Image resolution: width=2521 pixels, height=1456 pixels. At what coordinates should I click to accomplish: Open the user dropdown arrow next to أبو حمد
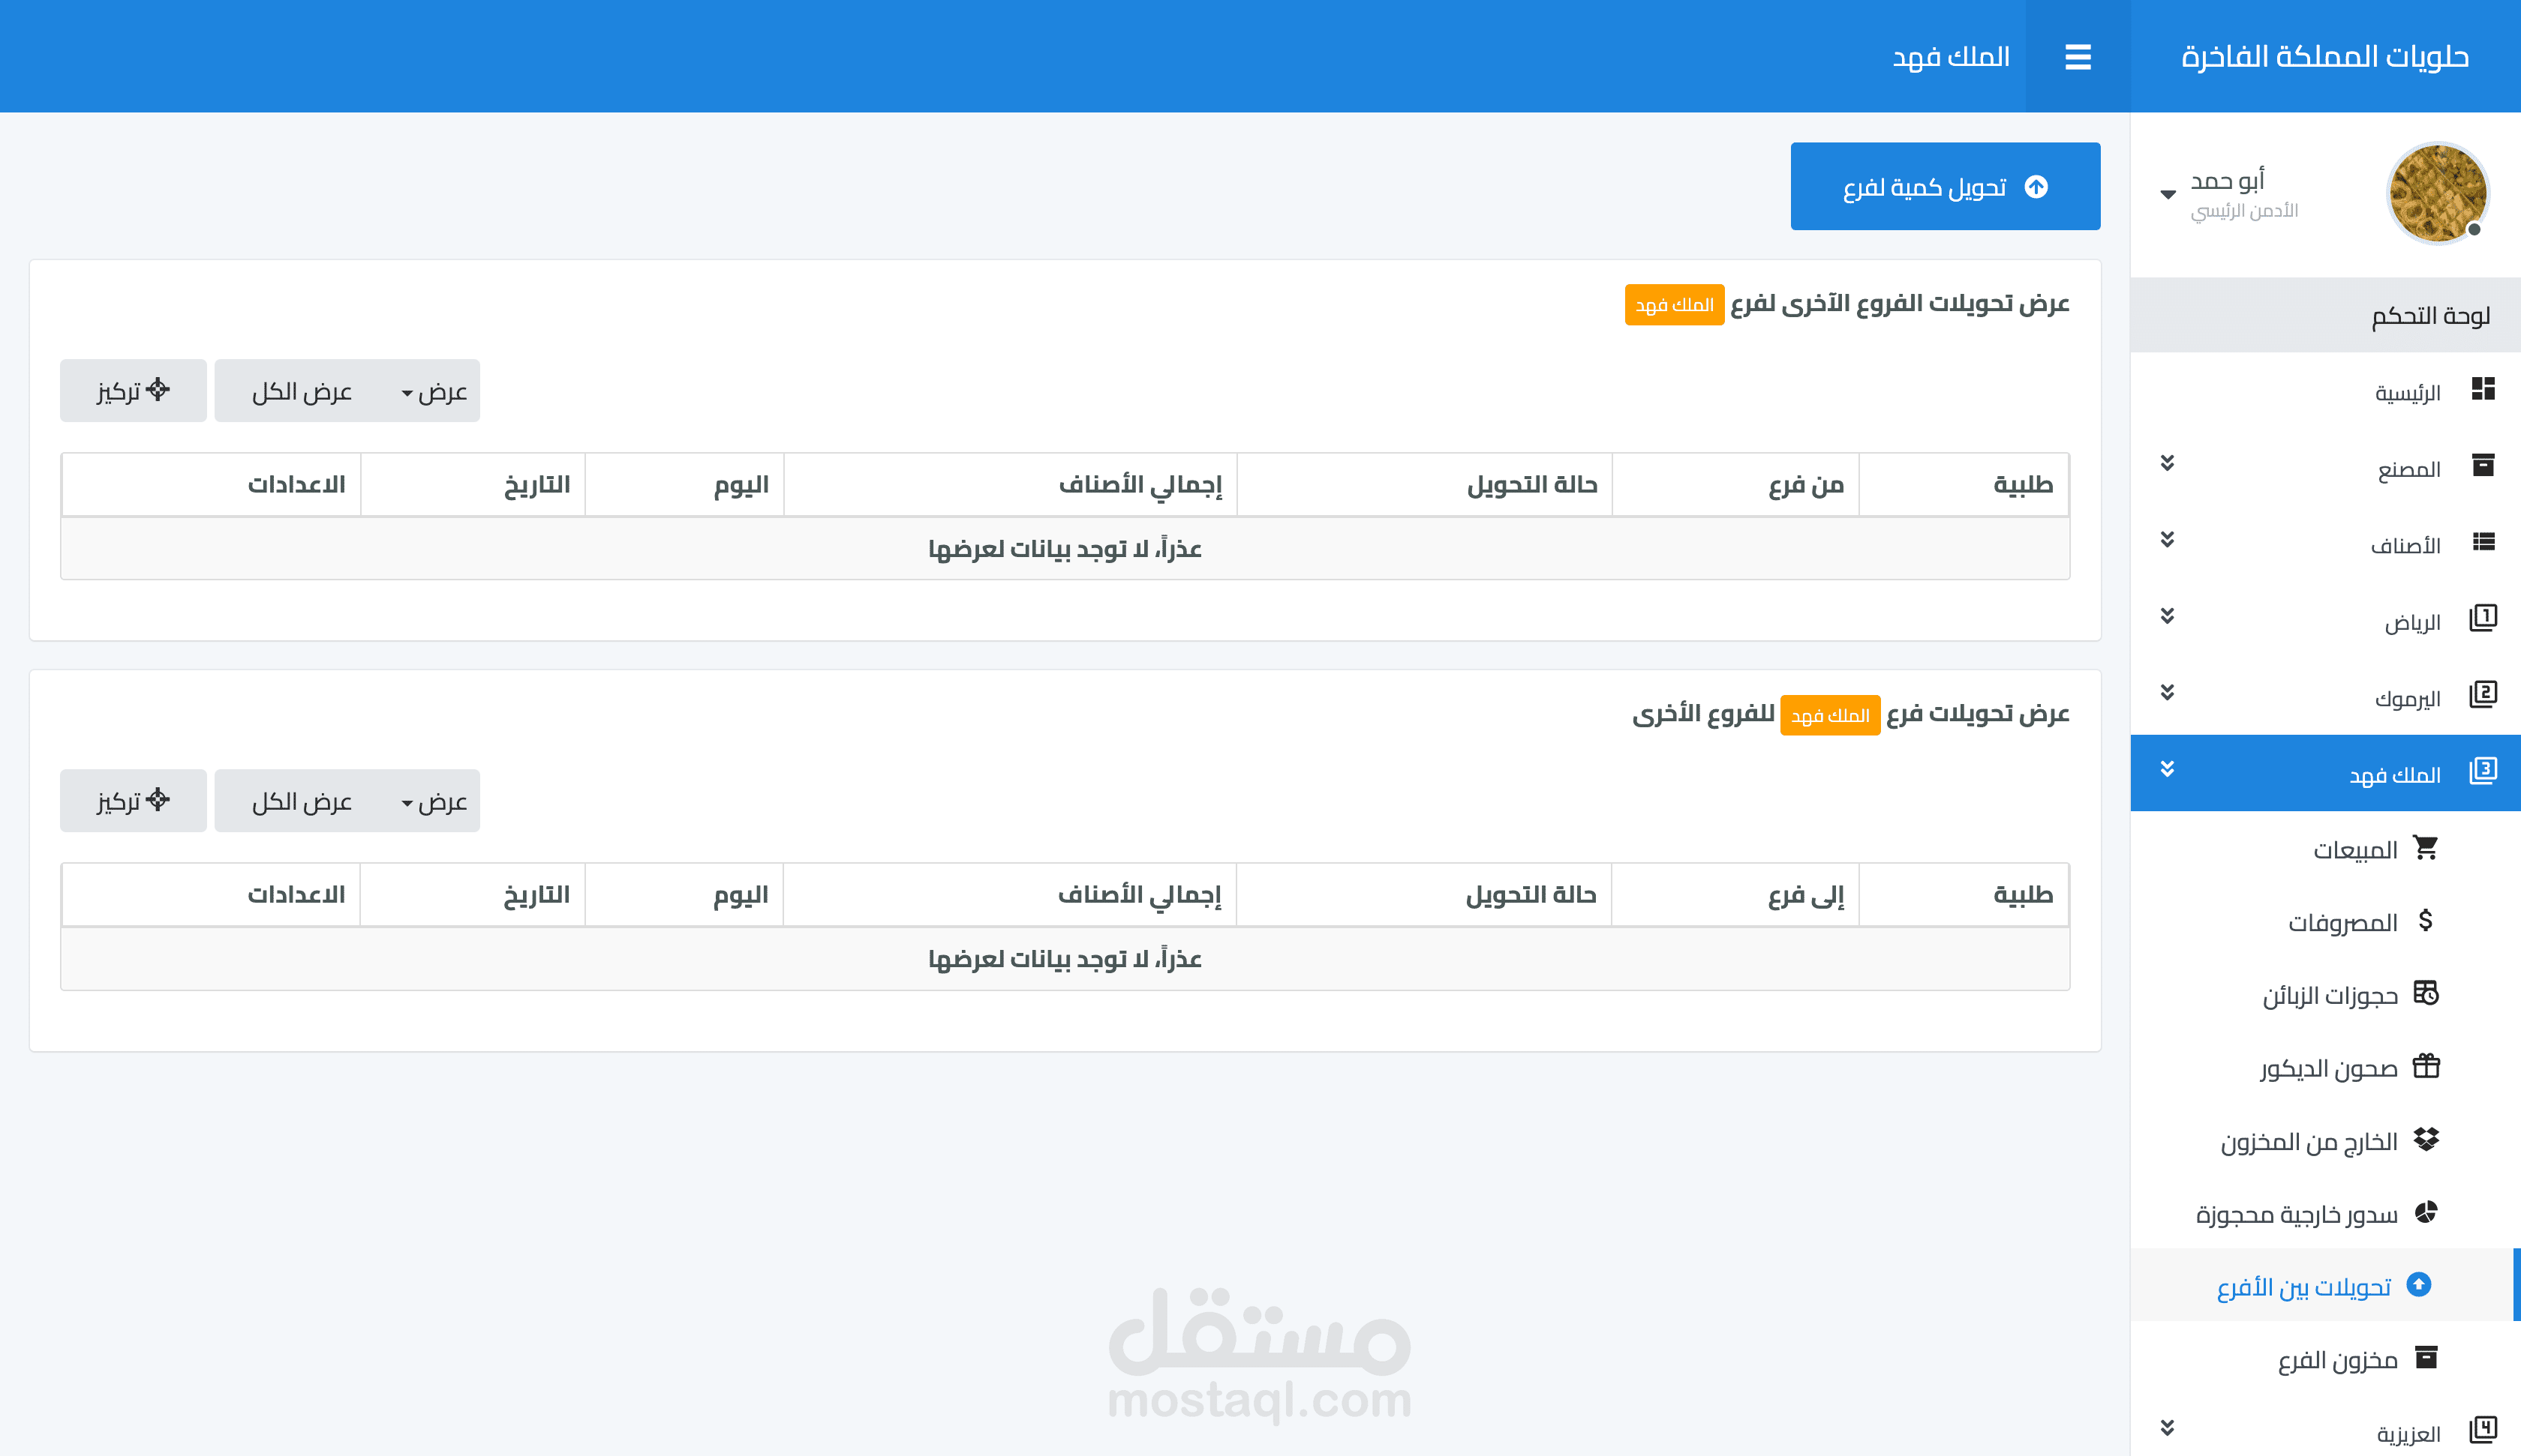[x=2168, y=194]
